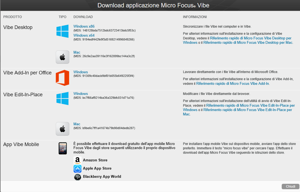Open the Blackberry App World text link
This screenshot has height=192, width=300.
click(102, 177)
